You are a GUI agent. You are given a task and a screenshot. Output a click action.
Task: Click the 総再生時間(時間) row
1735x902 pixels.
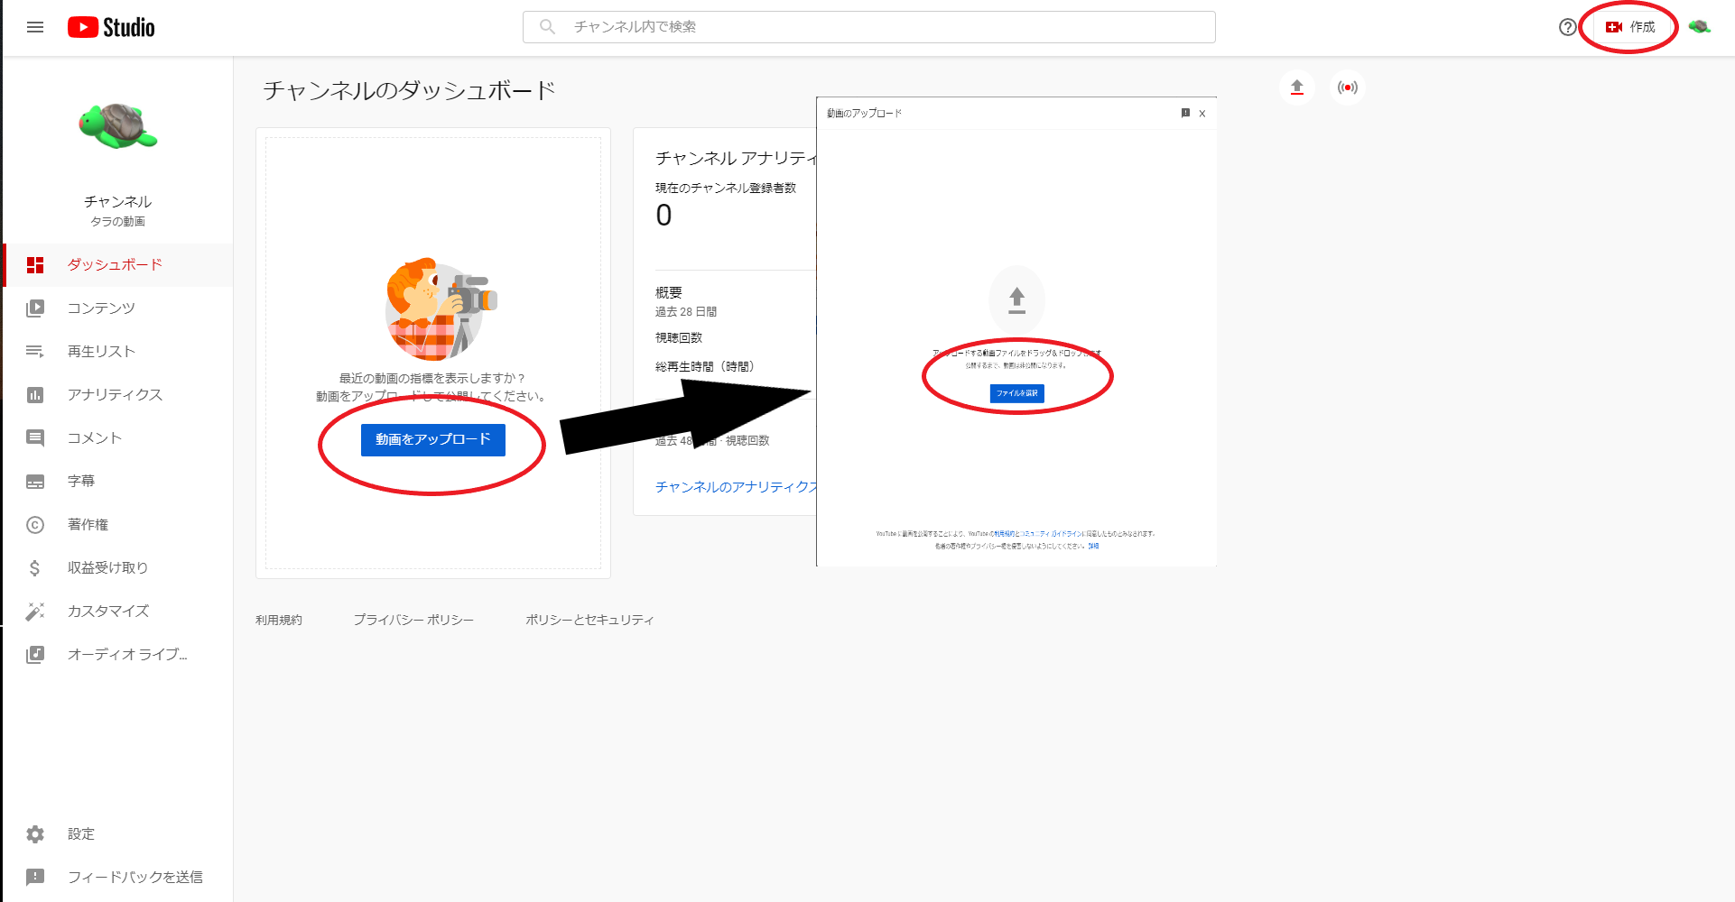point(705,366)
